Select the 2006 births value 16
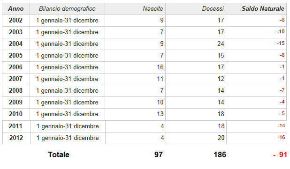The width and height of the screenshot is (290, 169). click(x=160, y=67)
